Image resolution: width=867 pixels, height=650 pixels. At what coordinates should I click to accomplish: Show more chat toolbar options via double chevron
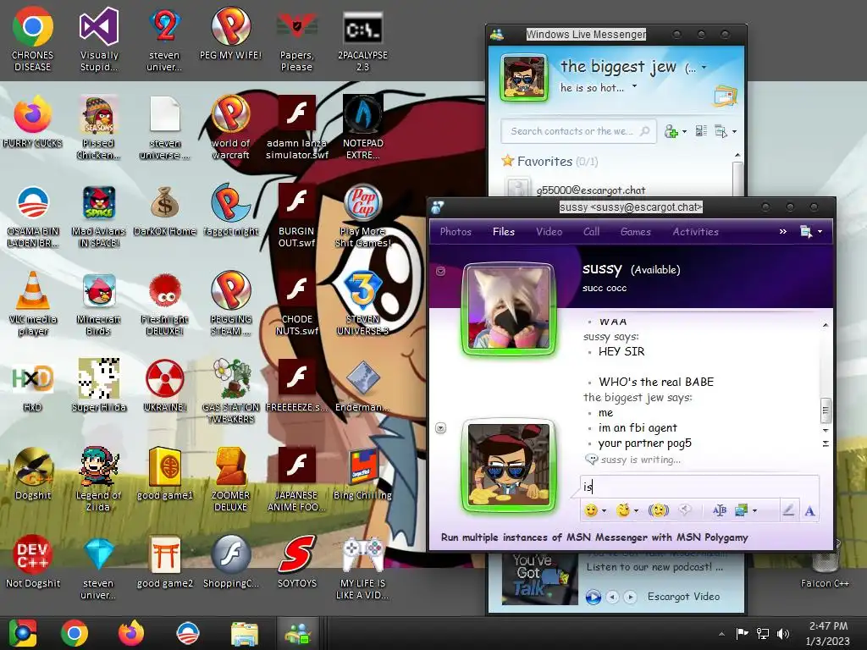click(x=783, y=232)
